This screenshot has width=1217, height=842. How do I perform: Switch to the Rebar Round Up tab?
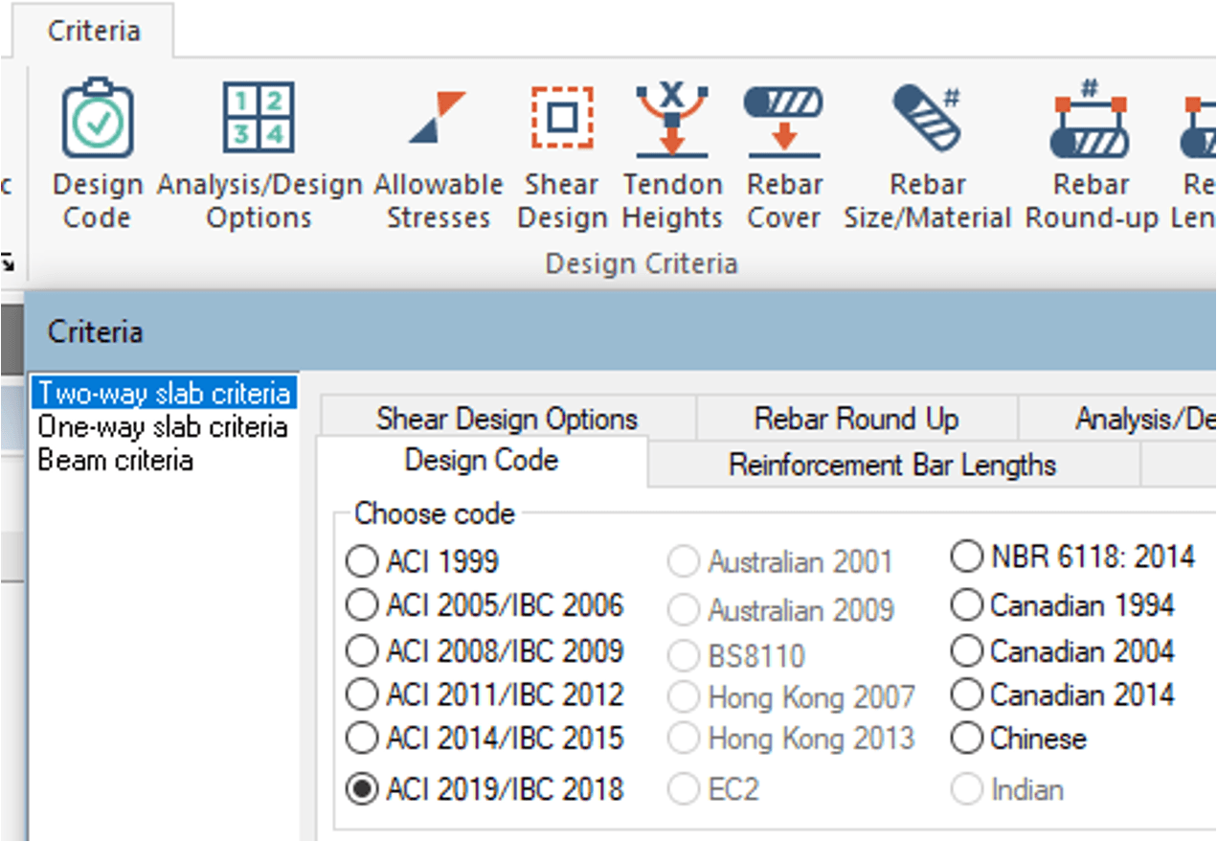(x=856, y=419)
